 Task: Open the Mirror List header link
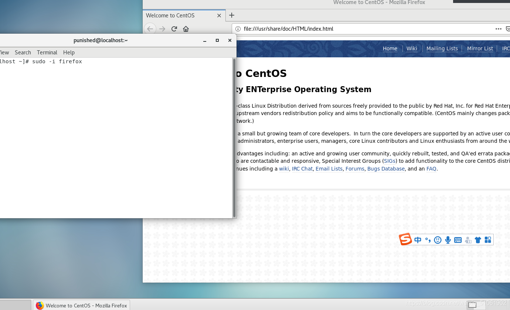tap(480, 48)
